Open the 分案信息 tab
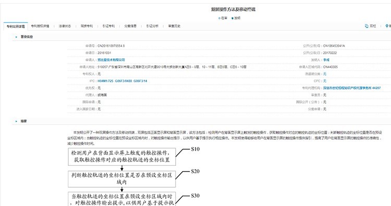Screen dimensions: 391x206 130,26
